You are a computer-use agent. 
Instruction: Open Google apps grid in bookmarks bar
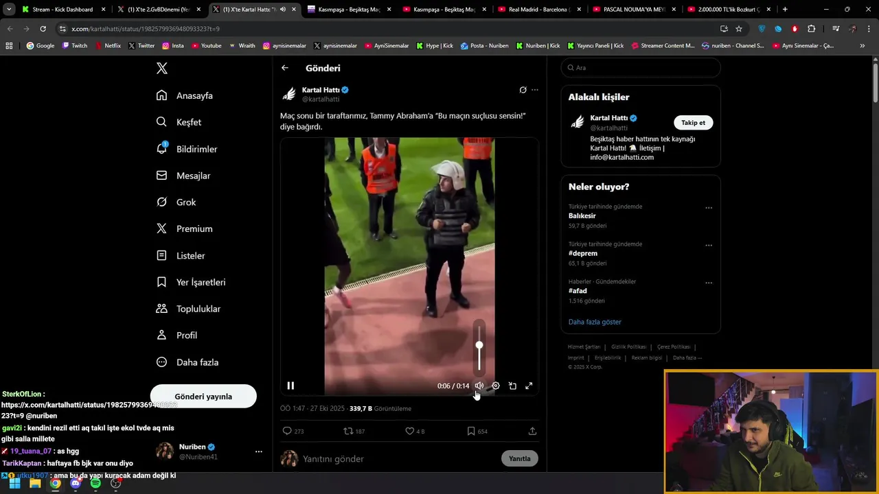tap(9, 46)
